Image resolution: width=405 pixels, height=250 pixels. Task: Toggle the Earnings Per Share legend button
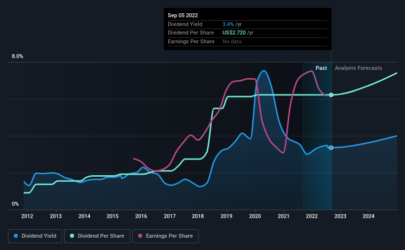click(165, 236)
